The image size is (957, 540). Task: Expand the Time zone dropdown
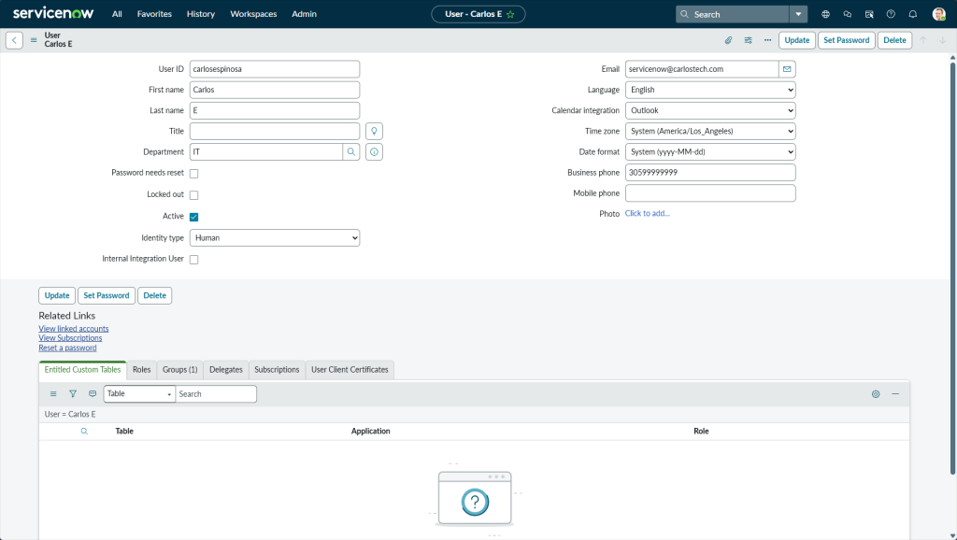tap(709, 131)
